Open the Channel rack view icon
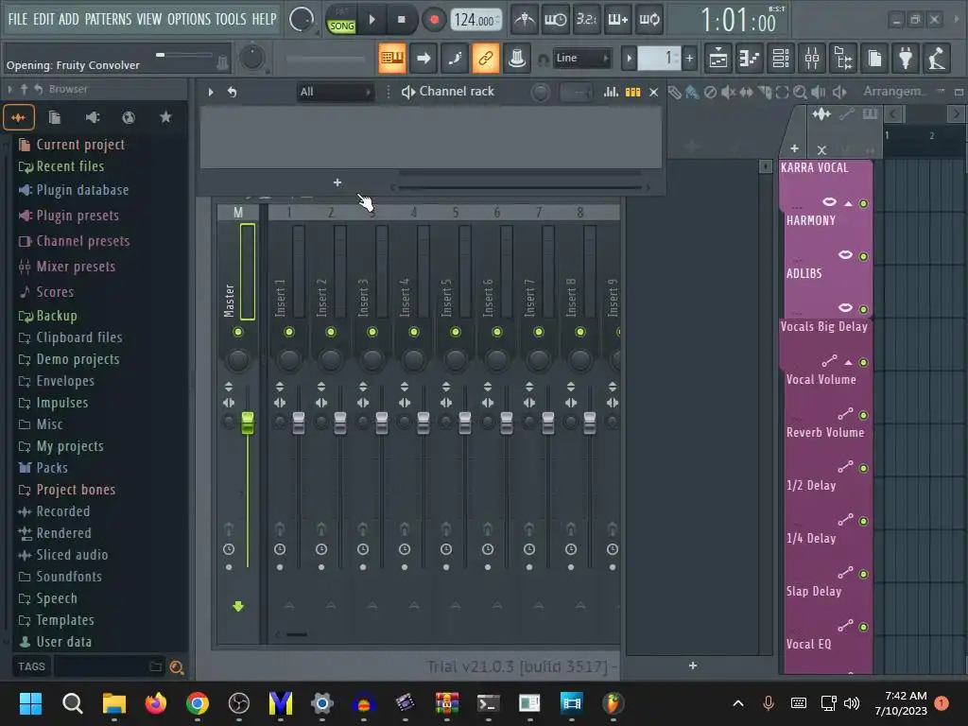This screenshot has height=726, width=968. coord(781,58)
